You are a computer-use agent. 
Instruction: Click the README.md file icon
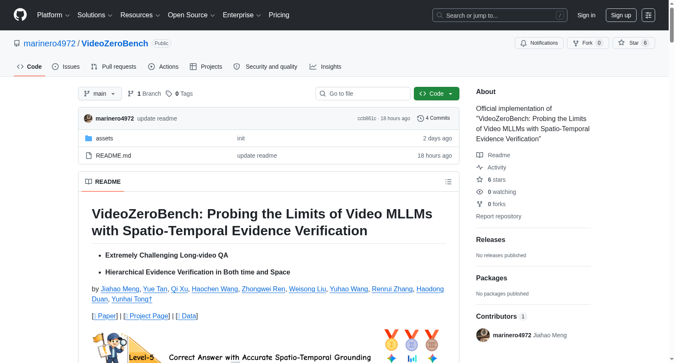click(89, 156)
